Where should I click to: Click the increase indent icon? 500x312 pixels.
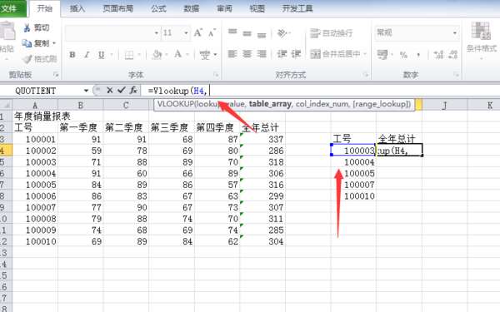click(x=296, y=54)
